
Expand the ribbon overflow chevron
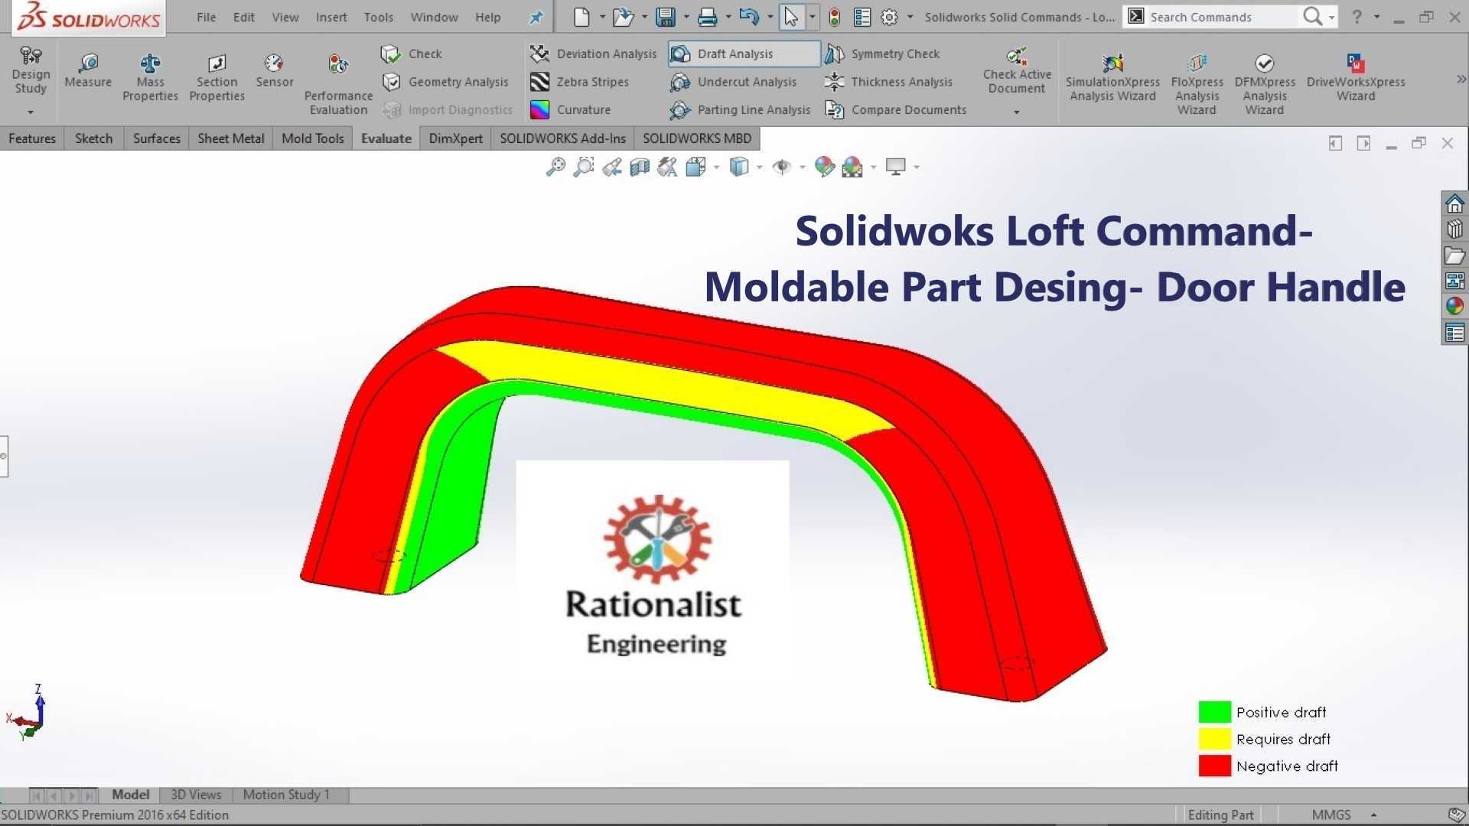coord(1461,79)
